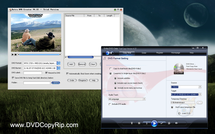Click left arrow of preview seek bar

(19, 54)
